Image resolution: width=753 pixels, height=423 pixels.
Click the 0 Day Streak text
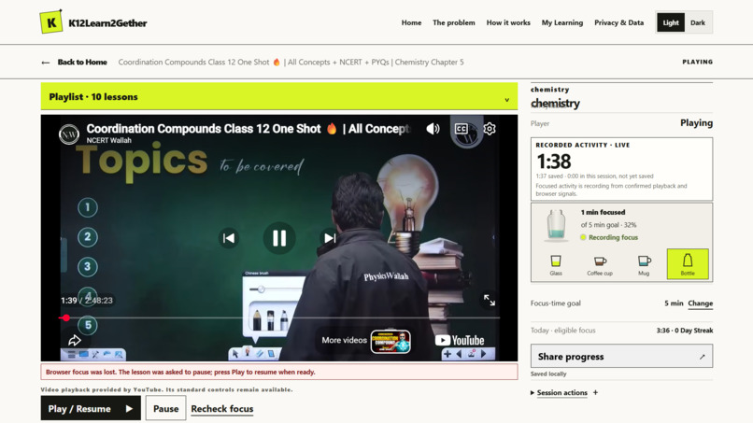pos(694,331)
